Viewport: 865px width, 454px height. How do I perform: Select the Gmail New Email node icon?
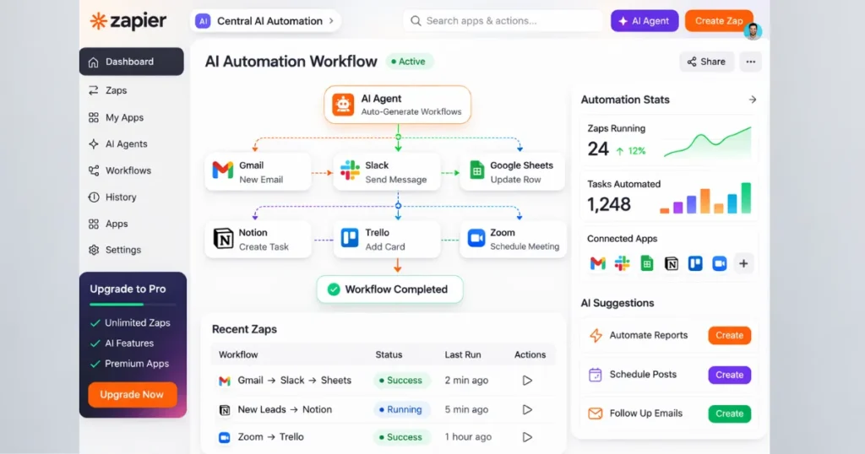click(x=222, y=171)
